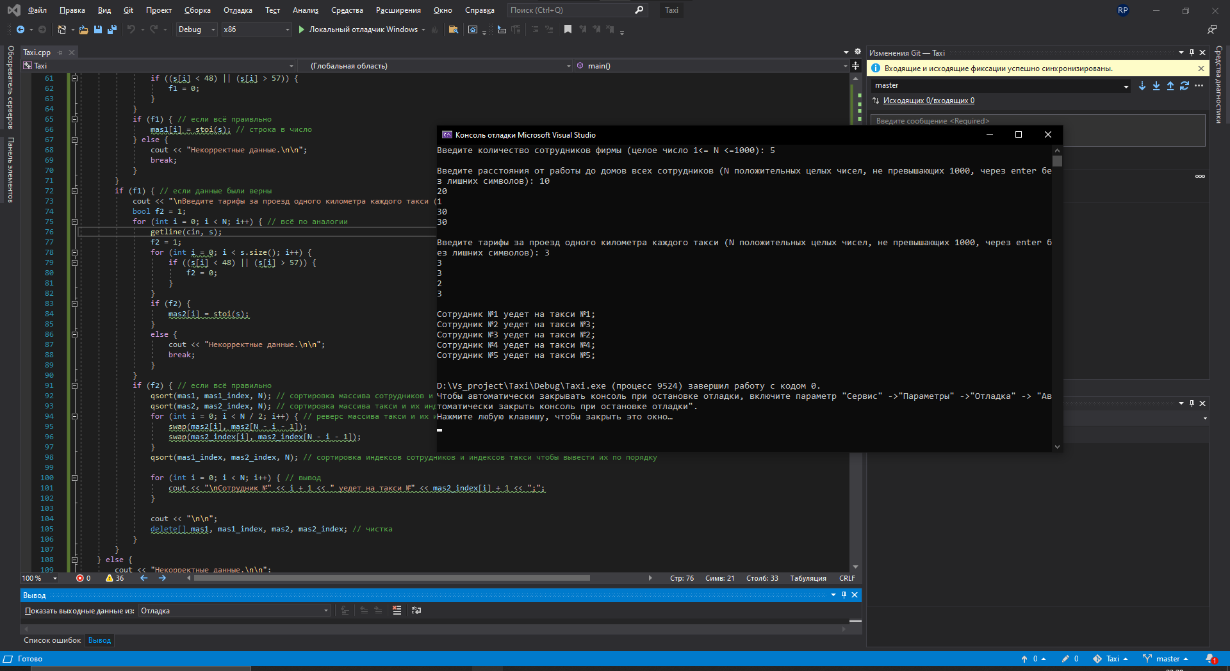Image resolution: width=1230 pixels, height=671 pixels.
Task: Open the global scope (Глобальная область) dropdown
Action: coord(435,66)
